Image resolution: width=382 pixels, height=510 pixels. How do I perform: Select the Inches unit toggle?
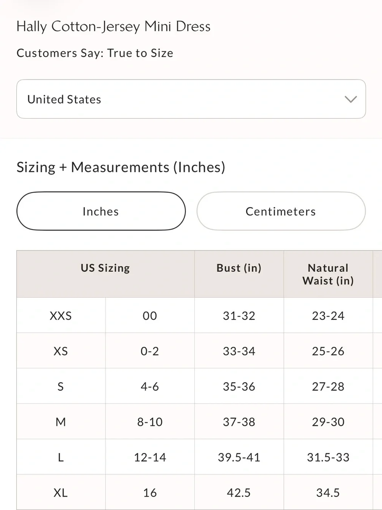coord(101,211)
